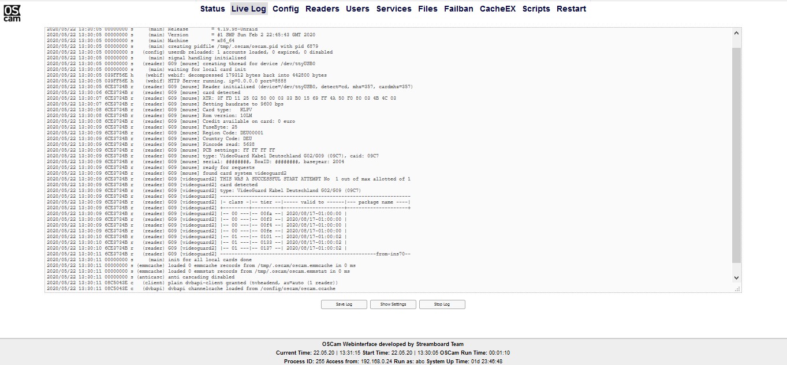Click the 'init for all local cards done' line
This screenshot has width=787, height=365.
tap(150, 259)
